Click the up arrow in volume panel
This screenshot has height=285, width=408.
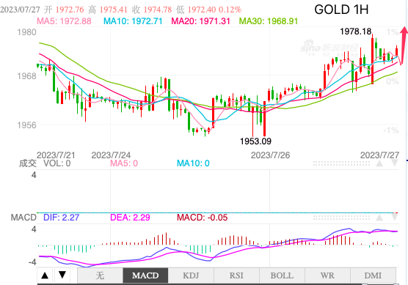pos(379,163)
